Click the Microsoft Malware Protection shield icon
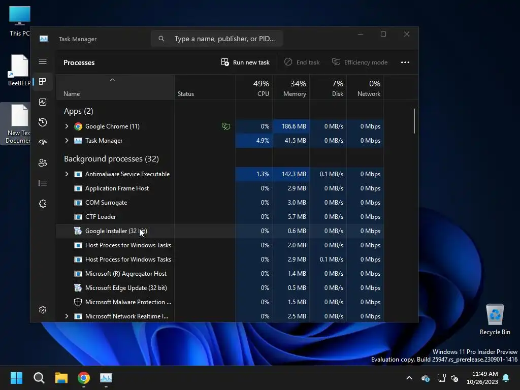 pos(78,302)
